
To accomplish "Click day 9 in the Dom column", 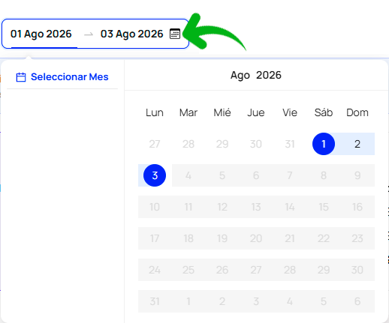I will (x=357, y=175).
